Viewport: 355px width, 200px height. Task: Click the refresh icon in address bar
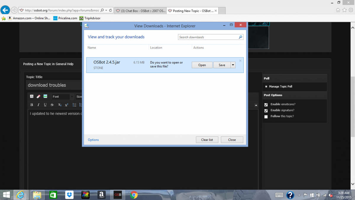110,10
